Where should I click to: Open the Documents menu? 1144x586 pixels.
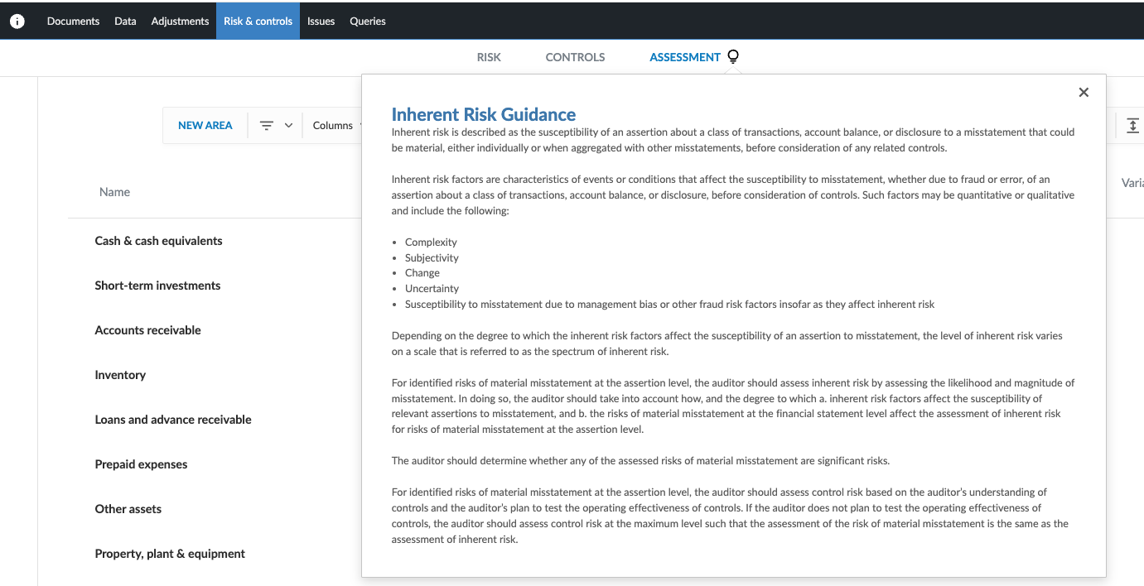pos(73,21)
